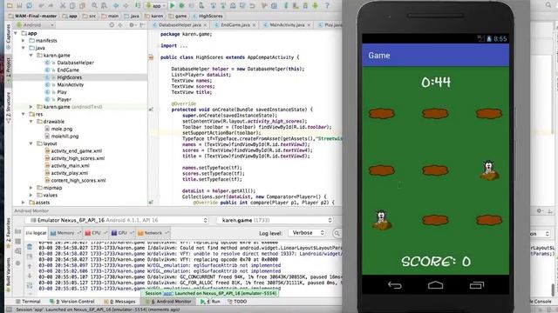Screen dimensions: 558x313
Task: Click the logcat search magnifier field
Action: [x=337, y=233]
